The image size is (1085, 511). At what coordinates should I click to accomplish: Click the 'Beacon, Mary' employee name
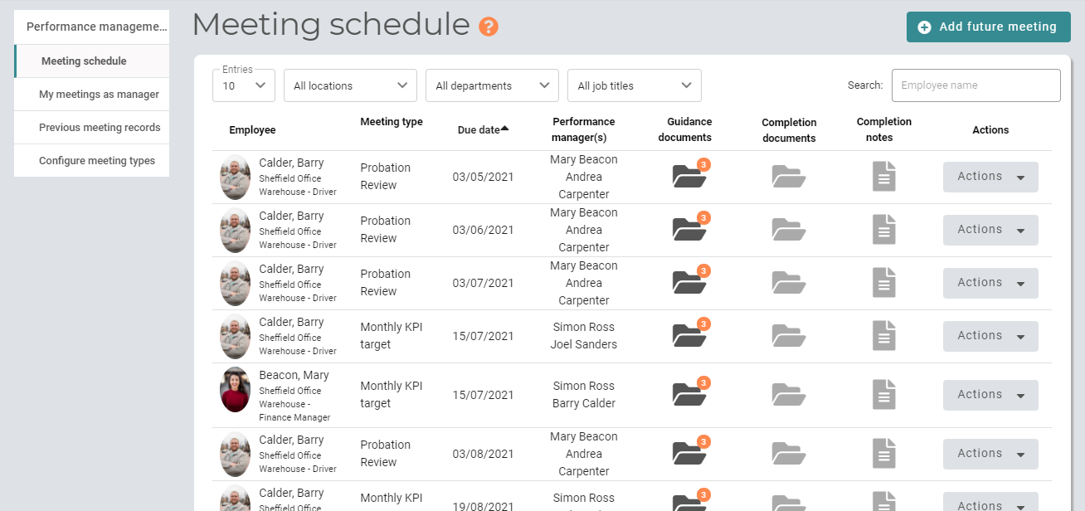click(294, 375)
